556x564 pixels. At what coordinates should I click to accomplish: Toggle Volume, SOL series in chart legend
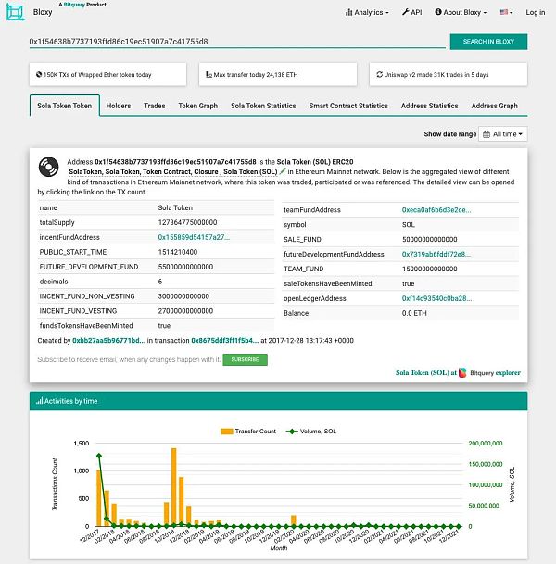(312, 432)
